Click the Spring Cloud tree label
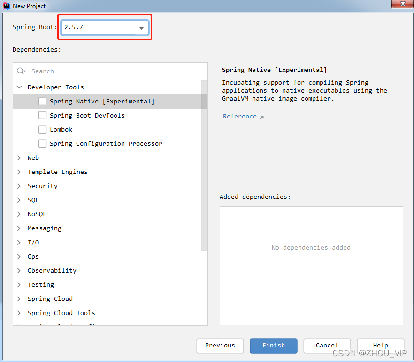The height and width of the screenshot is (362, 414). click(x=50, y=299)
